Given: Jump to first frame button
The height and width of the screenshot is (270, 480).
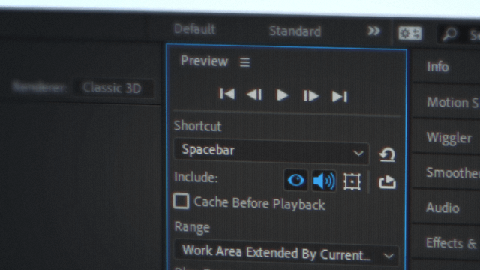Looking at the screenshot, I should pos(227,94).
